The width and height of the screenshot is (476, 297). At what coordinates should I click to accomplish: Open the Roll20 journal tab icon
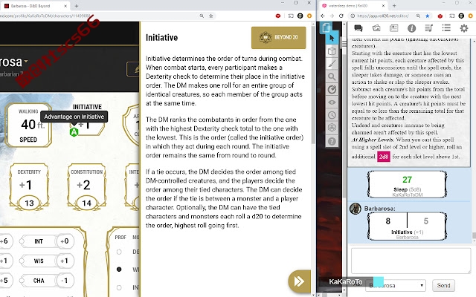coord(393,28)
